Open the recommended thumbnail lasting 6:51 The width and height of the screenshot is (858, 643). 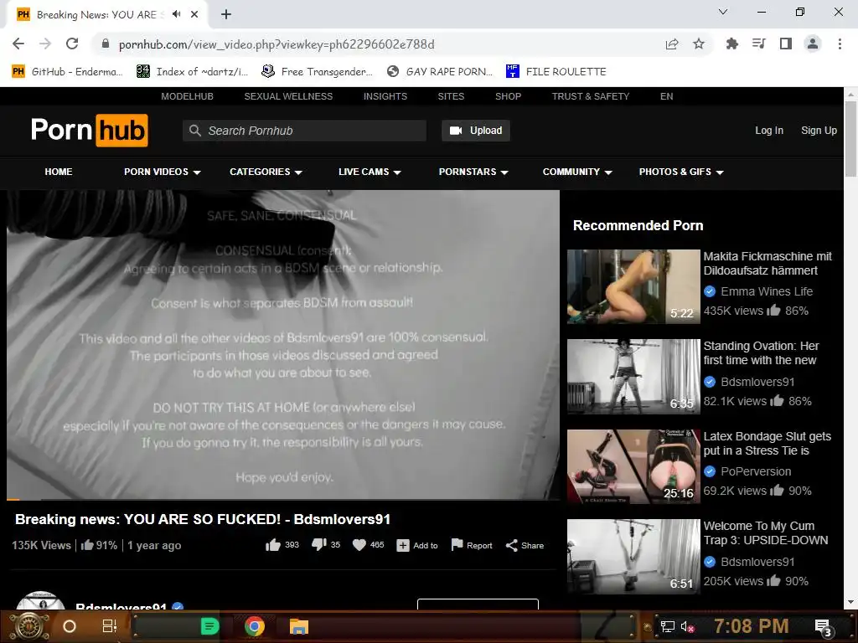633,557
